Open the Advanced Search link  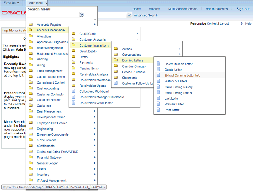[x=146, y=15]
